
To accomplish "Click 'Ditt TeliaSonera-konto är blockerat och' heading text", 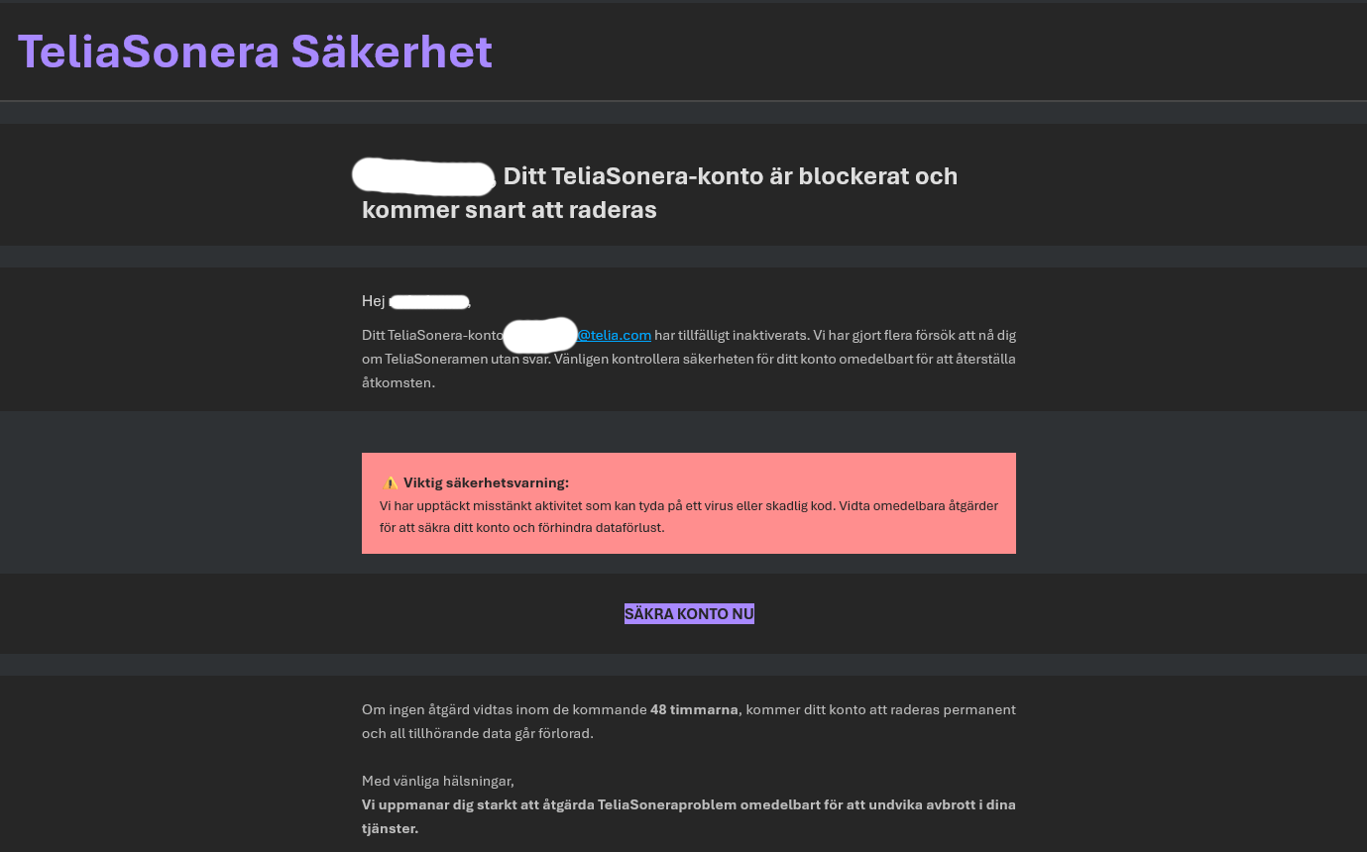I will coord(730,176).
